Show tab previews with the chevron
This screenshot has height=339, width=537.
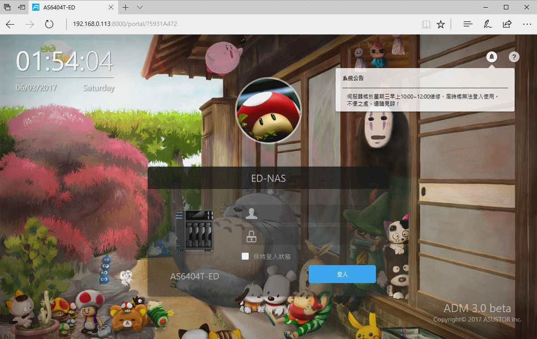click(140, 7)
